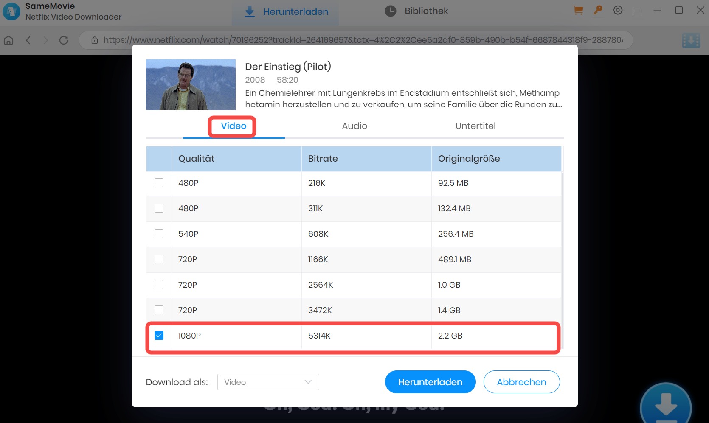Switch to the Untertitel tab
Image resolution: width=709 pixels, height=423 pixels.
[475, 126]
